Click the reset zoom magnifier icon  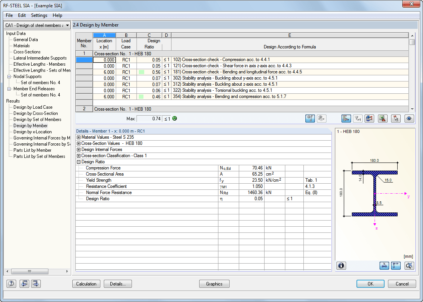click(409, 265)
